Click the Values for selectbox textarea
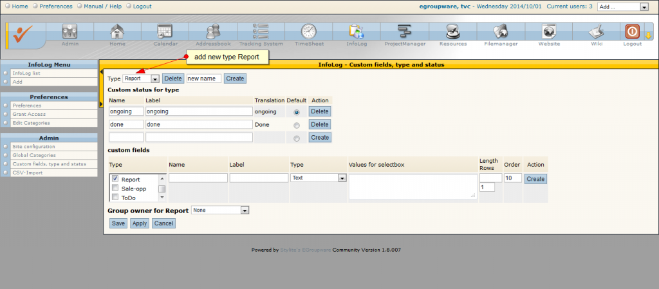 coord(411,186)
